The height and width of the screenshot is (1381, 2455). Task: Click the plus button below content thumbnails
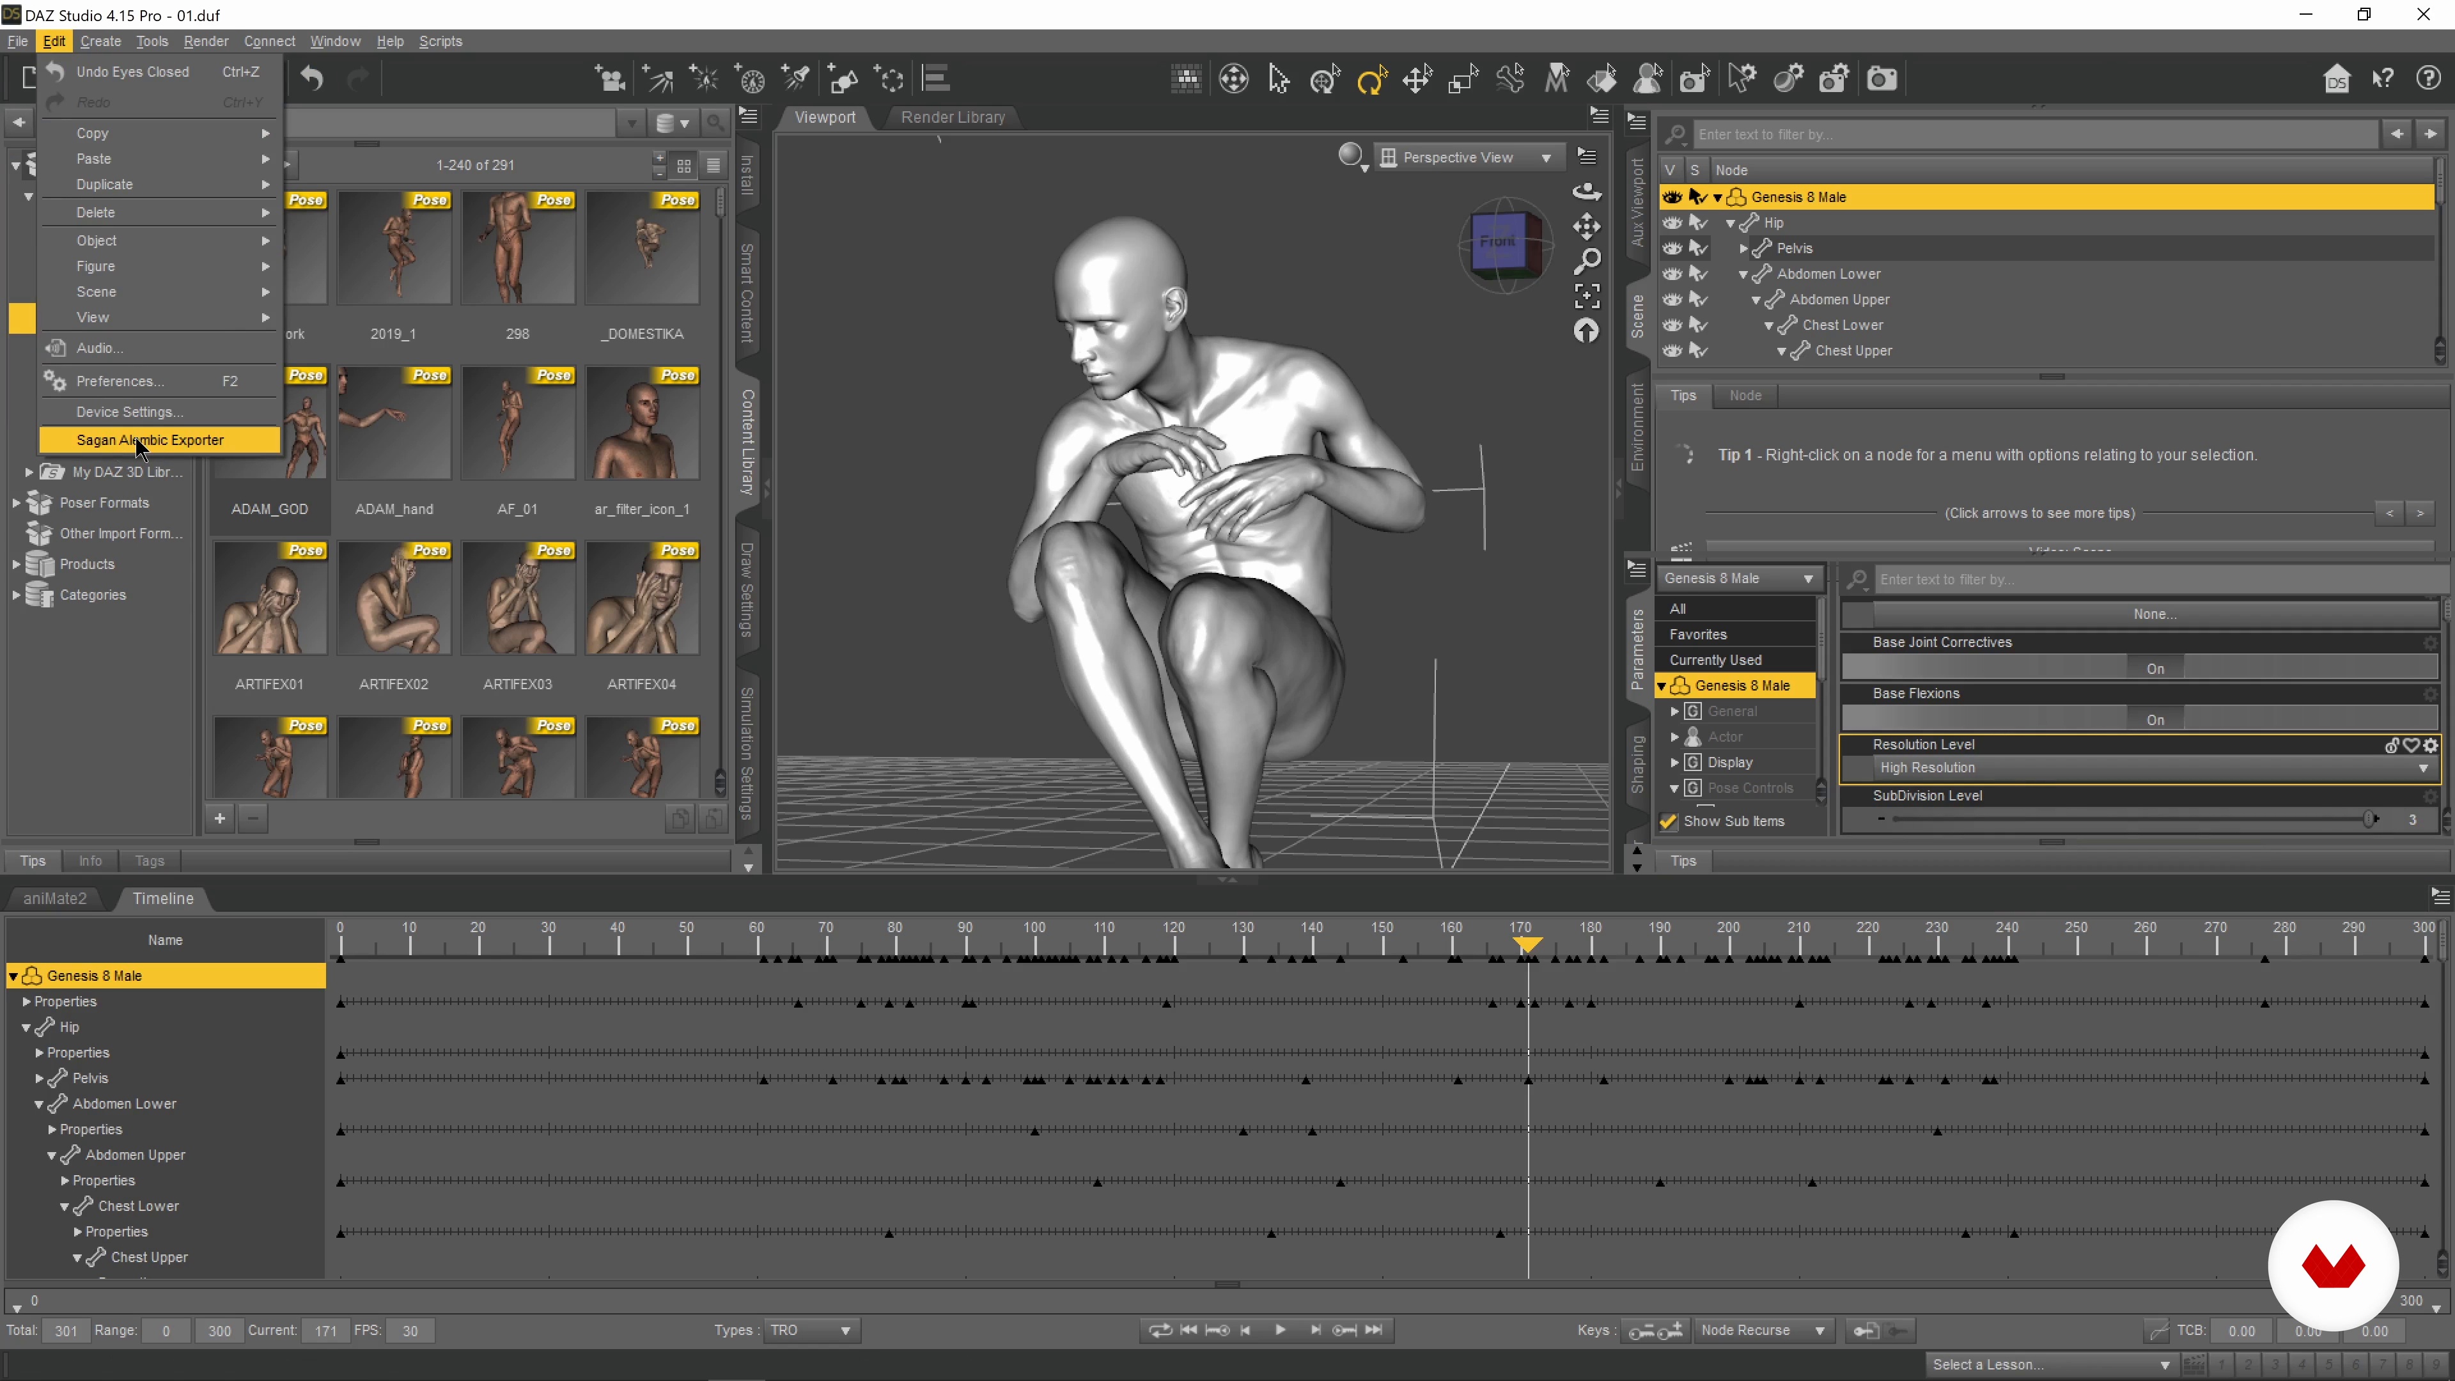click(x=219, y=818)
